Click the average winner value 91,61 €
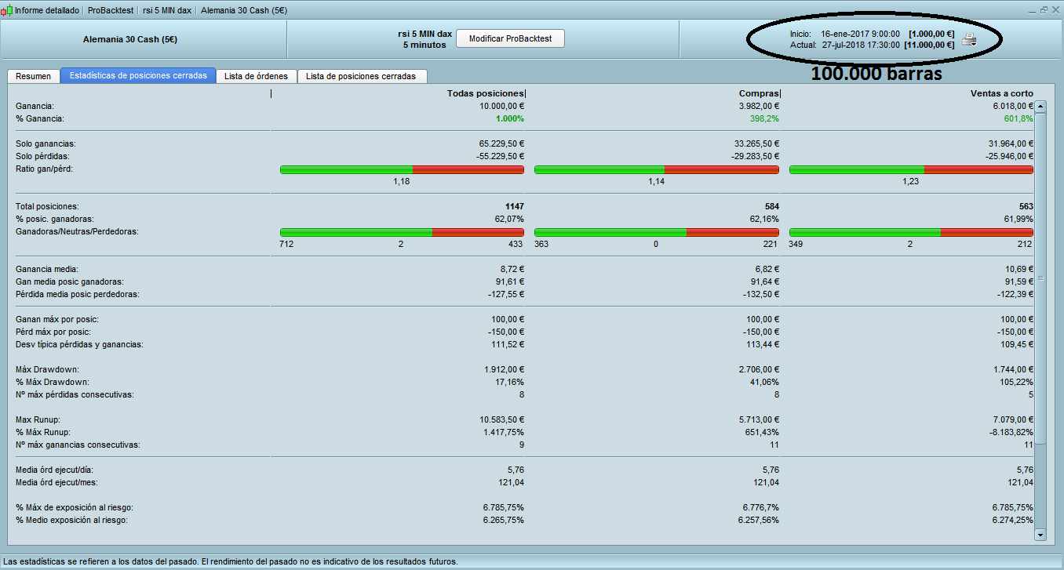Viewport: 1064px width, 570px height. pyautogui.click(x=508, y=281)
